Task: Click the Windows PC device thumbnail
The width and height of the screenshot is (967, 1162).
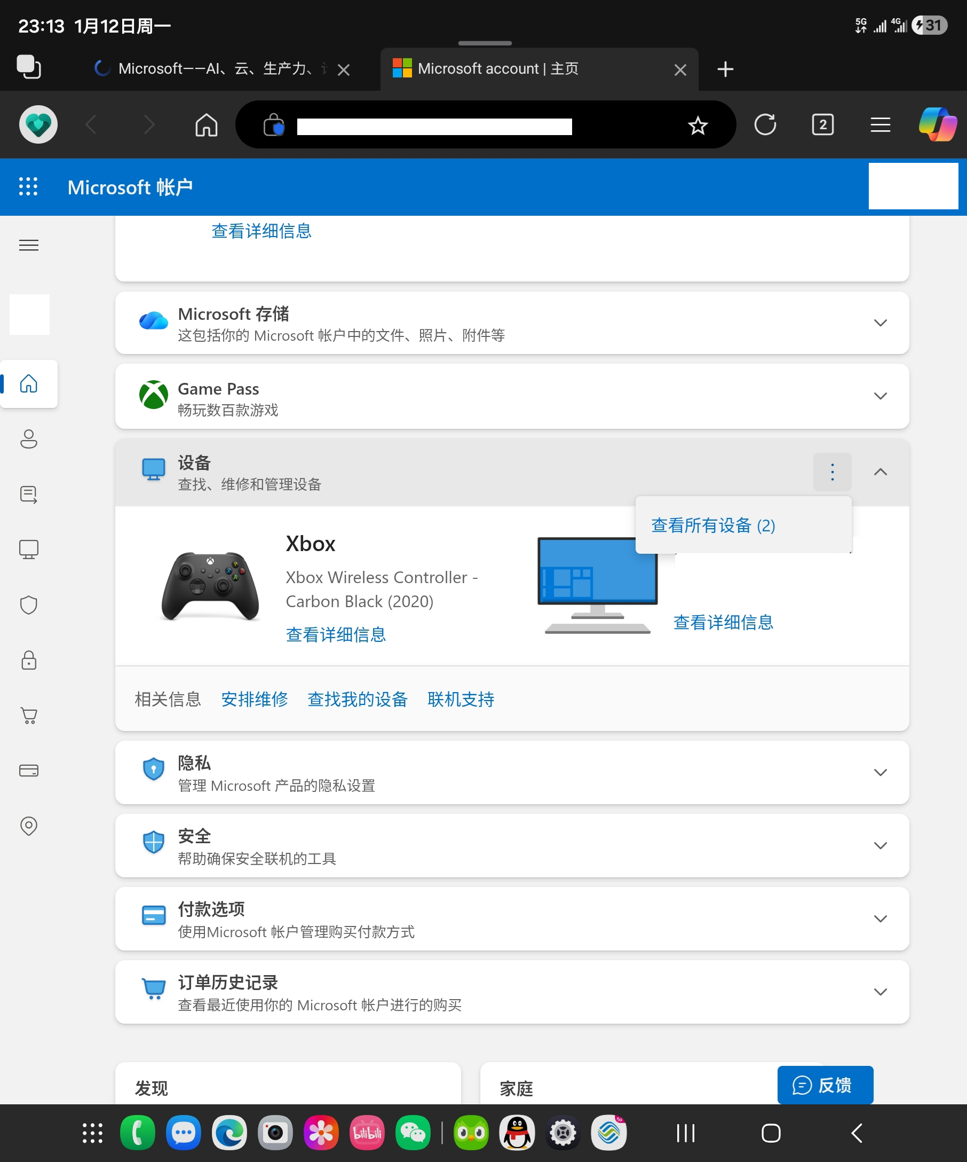Action: click(x=598, y=585)
